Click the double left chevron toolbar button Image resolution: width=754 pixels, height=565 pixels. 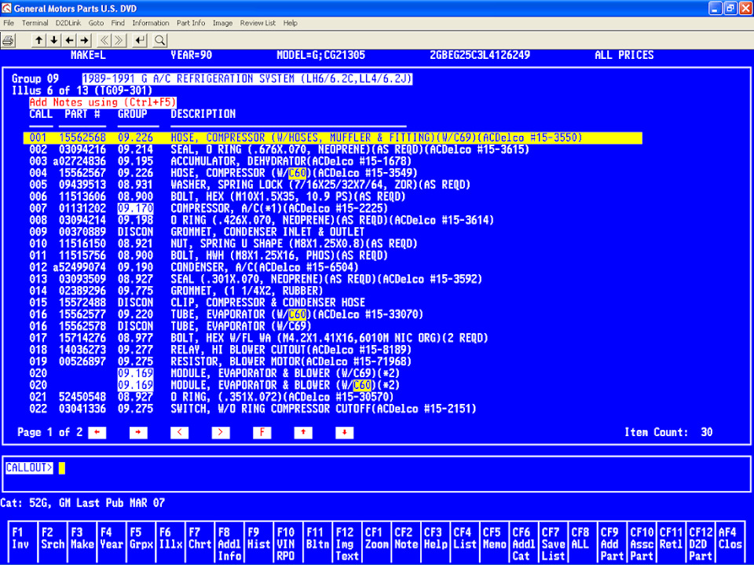click(104, 40)
